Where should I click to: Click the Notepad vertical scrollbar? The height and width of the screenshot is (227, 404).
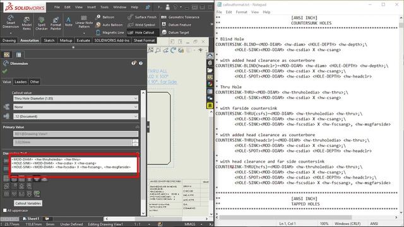(x=401, y=115)
